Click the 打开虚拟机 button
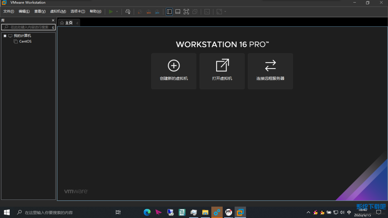 click(x=222, y=71)
